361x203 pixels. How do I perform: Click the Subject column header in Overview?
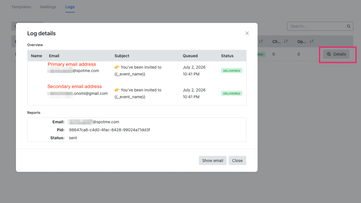click(x=122, y=56)
